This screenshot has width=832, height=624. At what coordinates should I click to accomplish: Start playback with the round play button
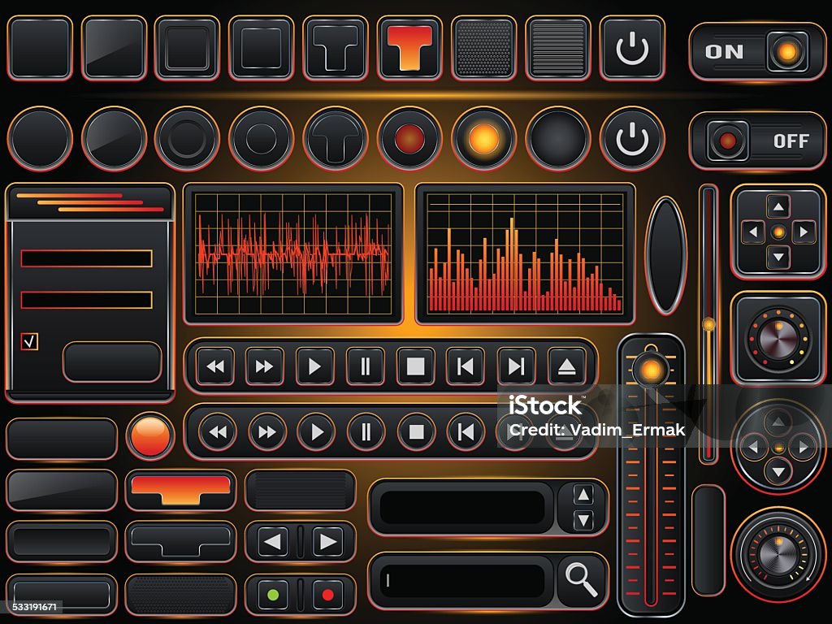(x=316, y=432)
